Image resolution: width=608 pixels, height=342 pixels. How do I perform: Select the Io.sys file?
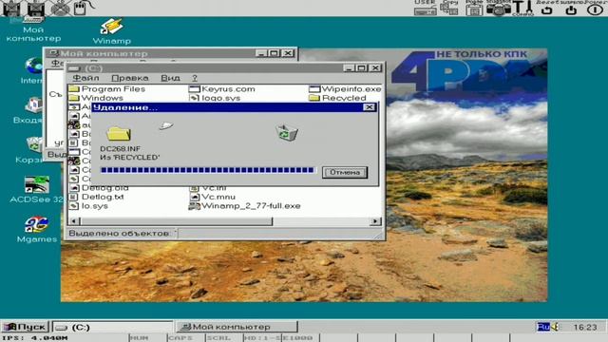88,206
